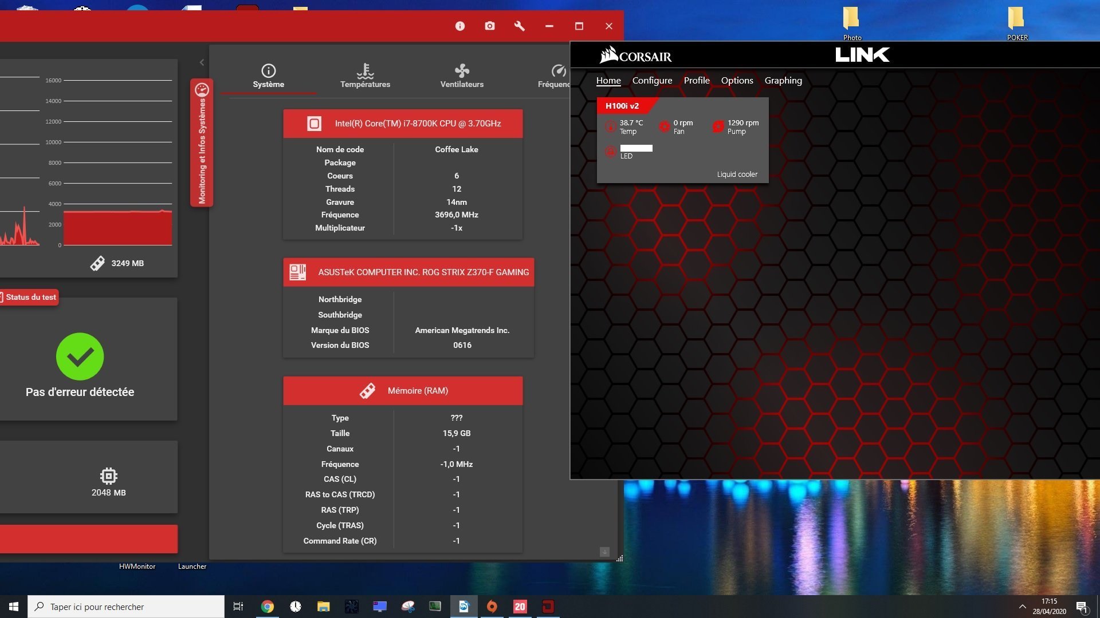Open the Photo folder on the desktop
The height and width of the screenshot is (618, 1100).
click(x=852, y=23)
